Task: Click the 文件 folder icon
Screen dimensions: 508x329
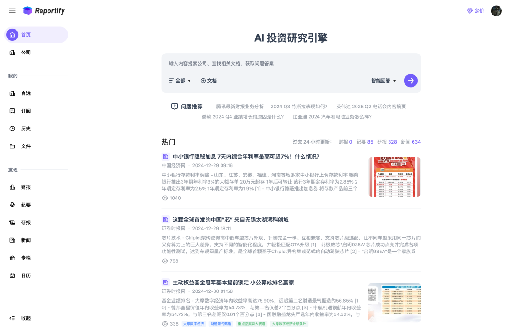Action: tap(12, 146)
